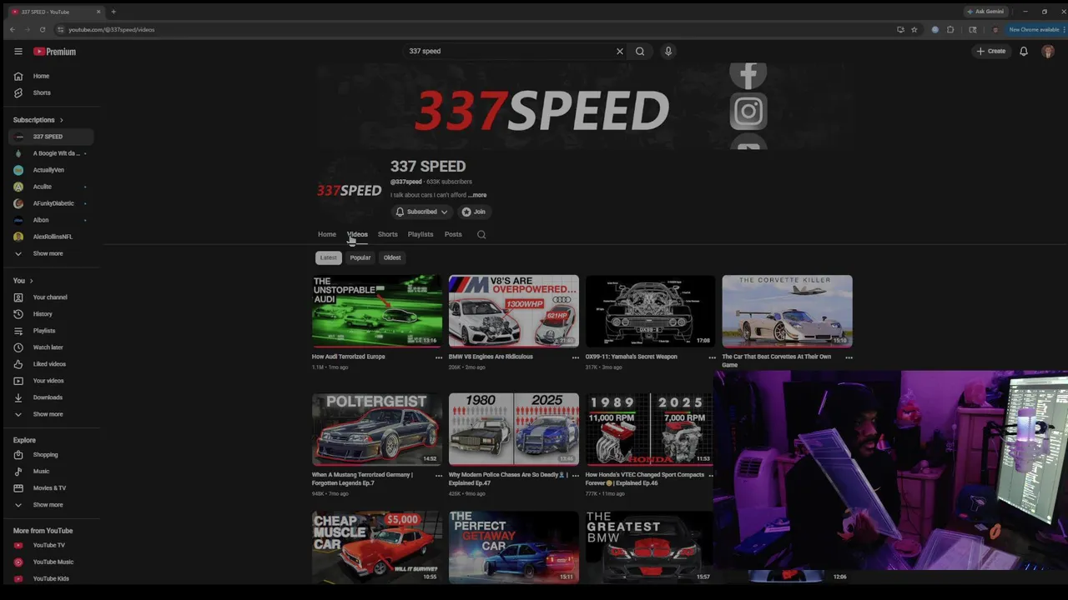Open The Perfect Getaway Car thumbnail
The image size is (1068, 600).
(514, 547)
